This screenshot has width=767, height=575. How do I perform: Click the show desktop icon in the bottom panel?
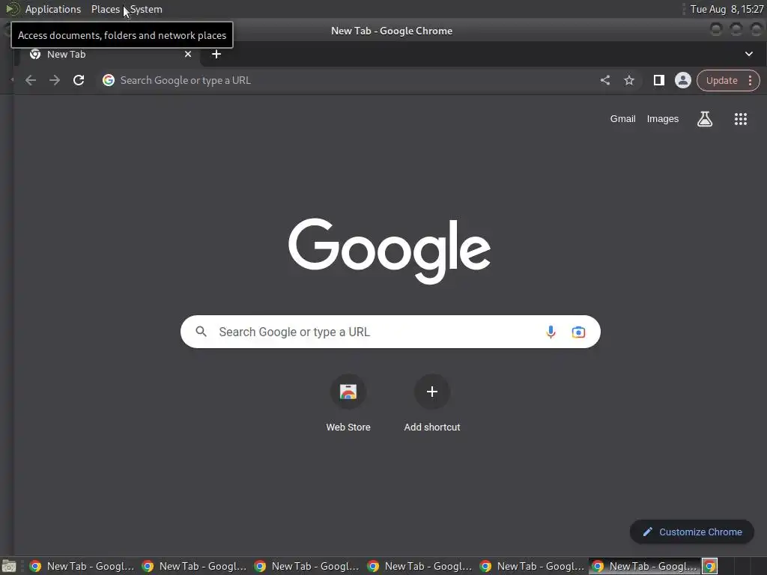[x=9, y=566]
